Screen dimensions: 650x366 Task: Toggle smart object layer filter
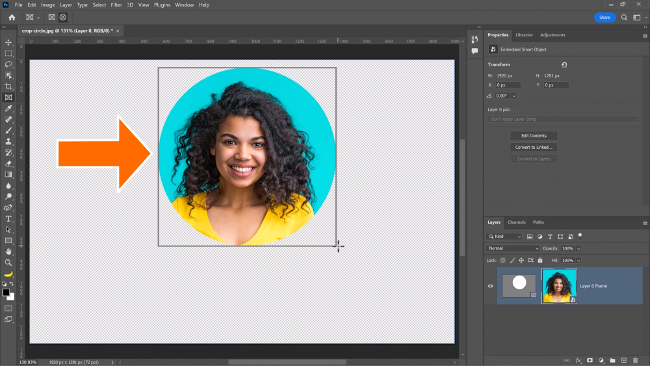[x=571, y=237]
